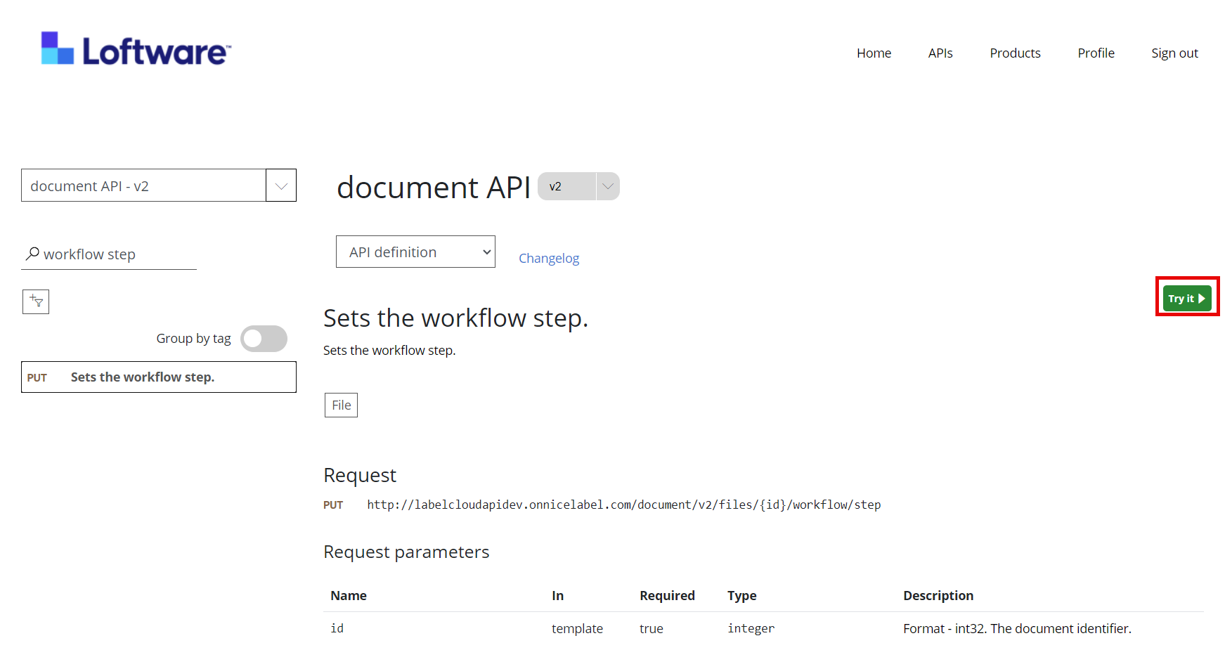The width and height of the screenshot is (1225, 650).
Task: Select the File tag button
Action: [340, 405]
